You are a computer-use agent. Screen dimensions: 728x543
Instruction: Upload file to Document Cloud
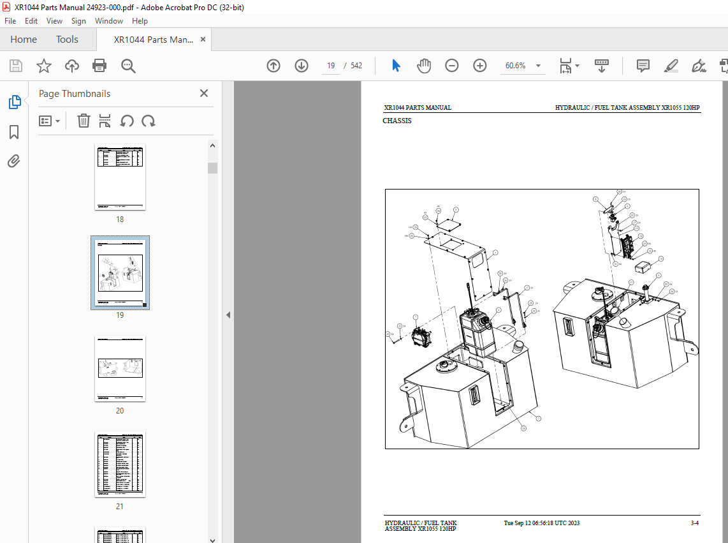[x=71, y=66]
